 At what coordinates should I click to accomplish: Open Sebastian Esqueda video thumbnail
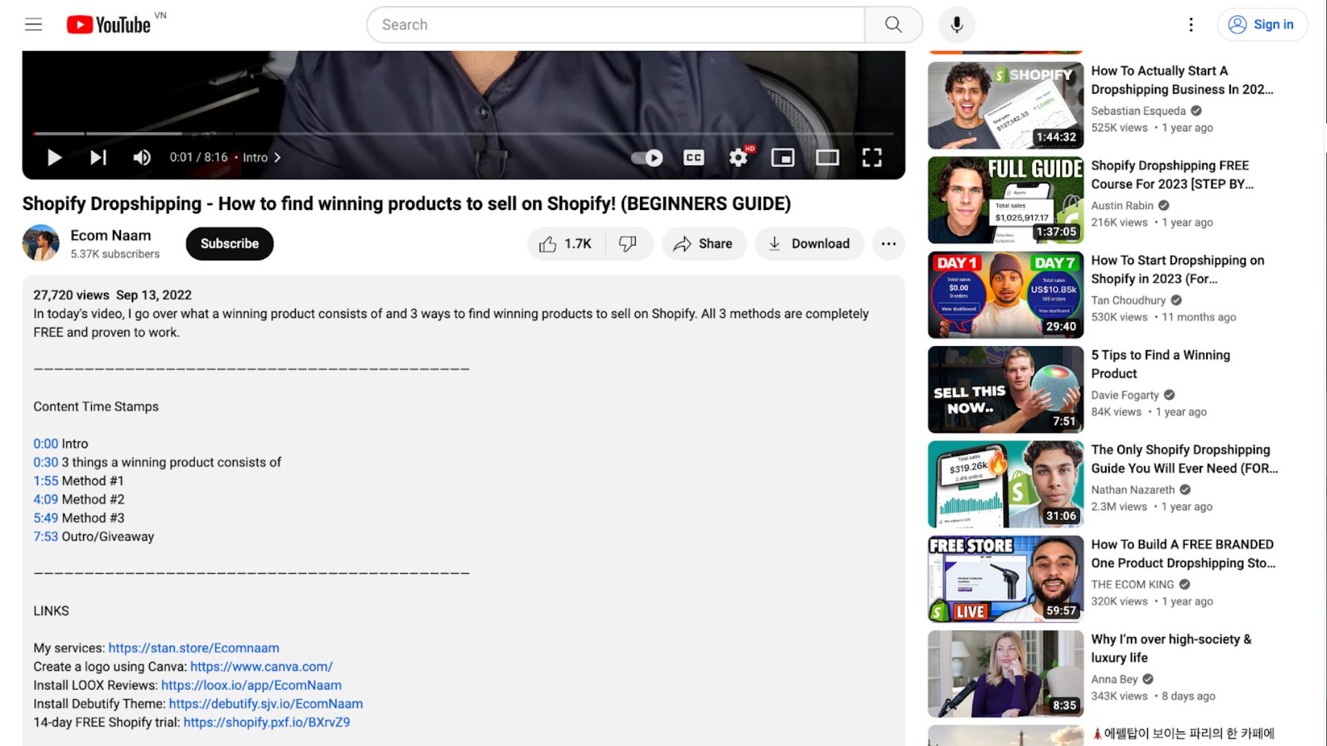click(1006, 106)
